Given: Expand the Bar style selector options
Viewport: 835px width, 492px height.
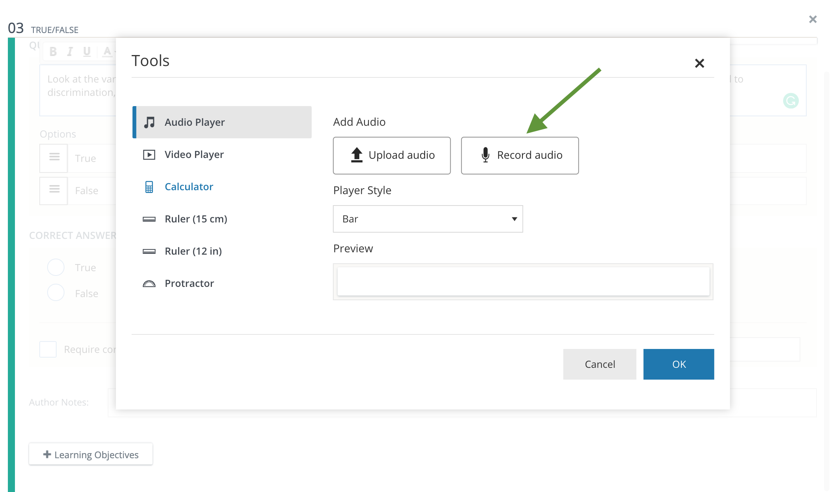Looking at the screenshot, I should click(514, 219).
